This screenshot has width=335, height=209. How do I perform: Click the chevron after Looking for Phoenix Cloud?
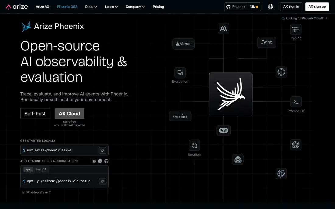point(326,19)
